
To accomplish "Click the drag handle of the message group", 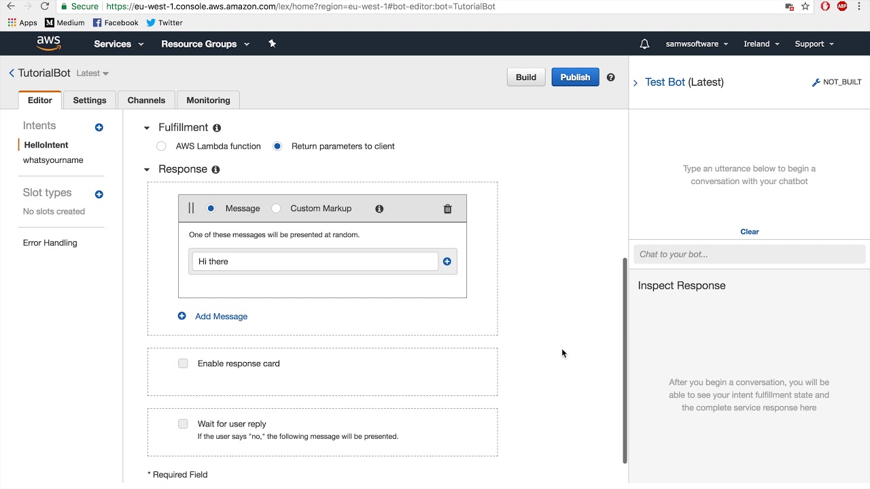I will [191, 209].
